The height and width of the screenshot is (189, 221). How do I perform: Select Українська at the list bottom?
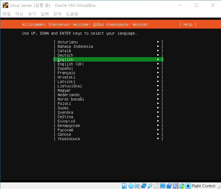[x=108, y=139]
